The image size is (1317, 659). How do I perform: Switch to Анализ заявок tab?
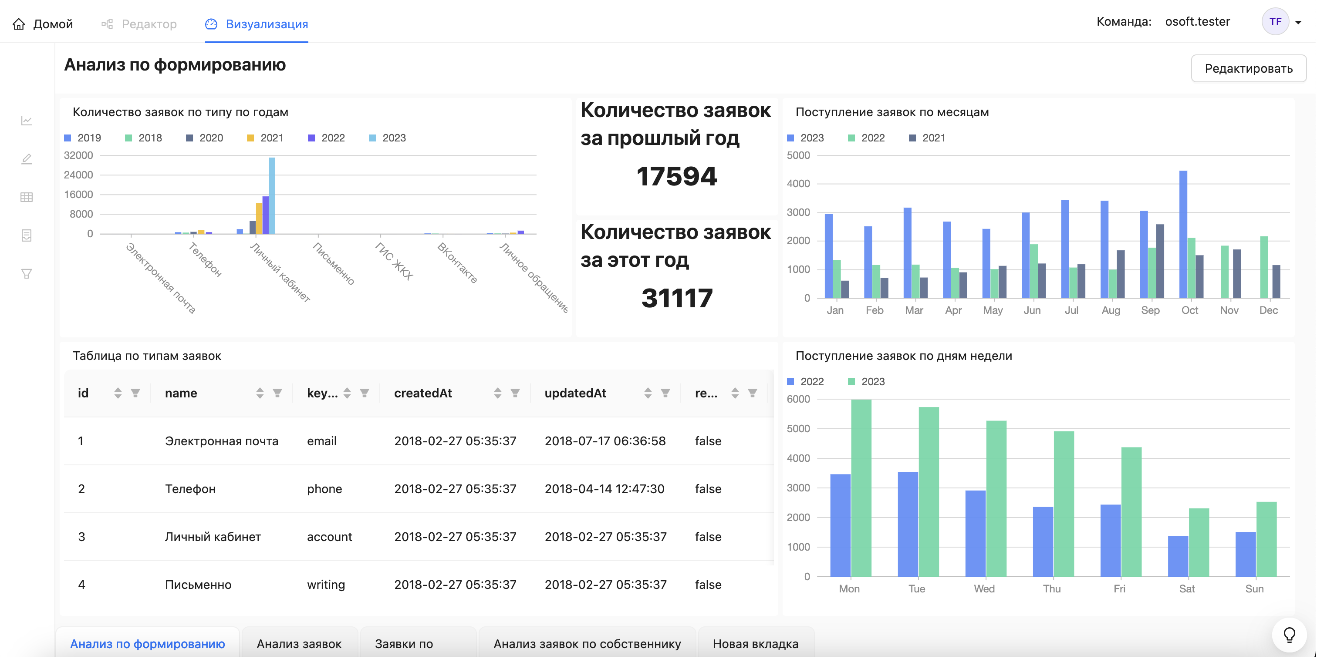click(299, 644)
